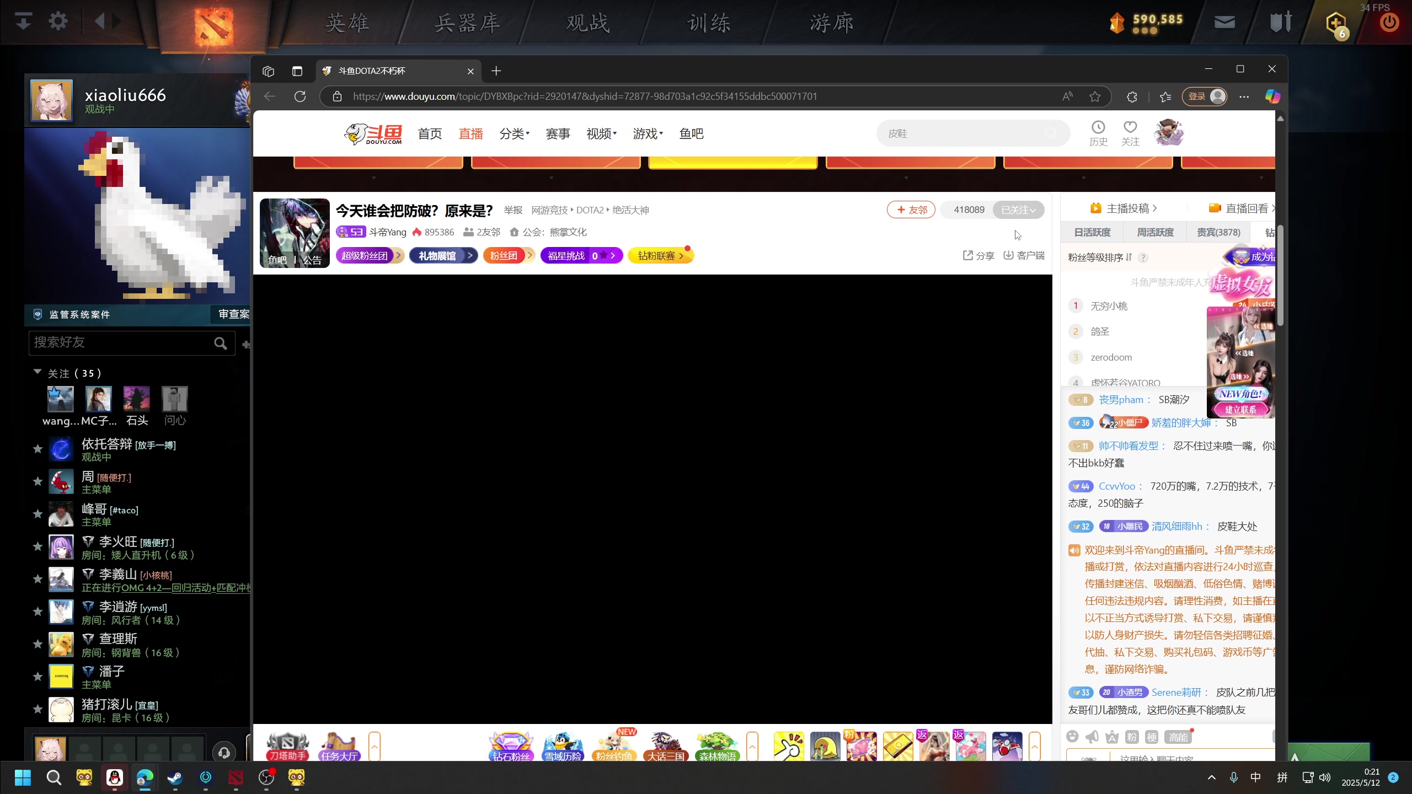1412x794 pixels.
Task: Open the 分类 dropdown menu
Action: [x=514, y=134]
